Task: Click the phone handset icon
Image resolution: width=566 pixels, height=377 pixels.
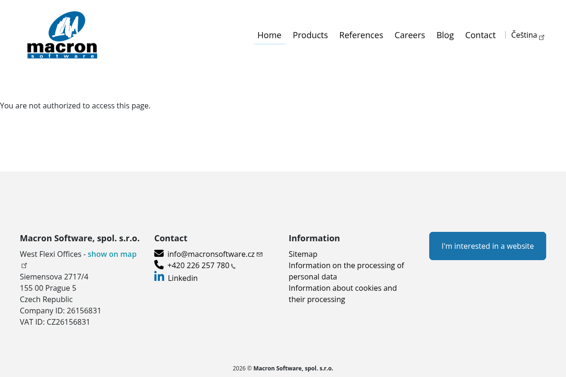Action: [x=159, y=265]
